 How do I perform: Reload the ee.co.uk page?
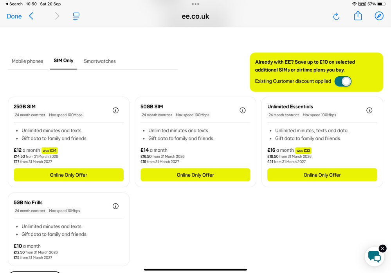tap(336, 16)
